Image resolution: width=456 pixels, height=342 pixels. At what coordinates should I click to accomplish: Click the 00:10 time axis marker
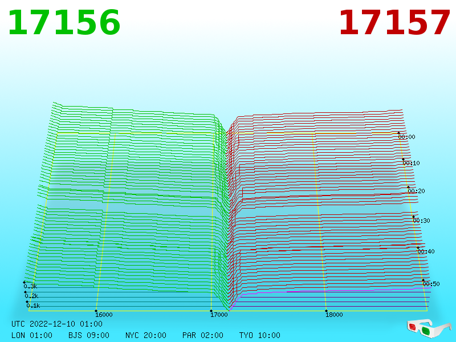click(411, 163)
